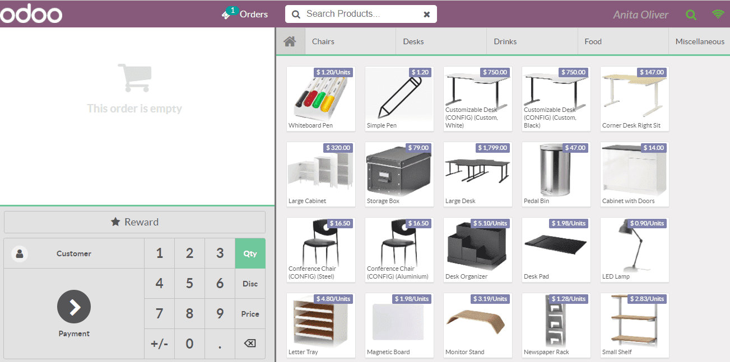Click the round Payment arrow icon

click(x=74, y=307)
